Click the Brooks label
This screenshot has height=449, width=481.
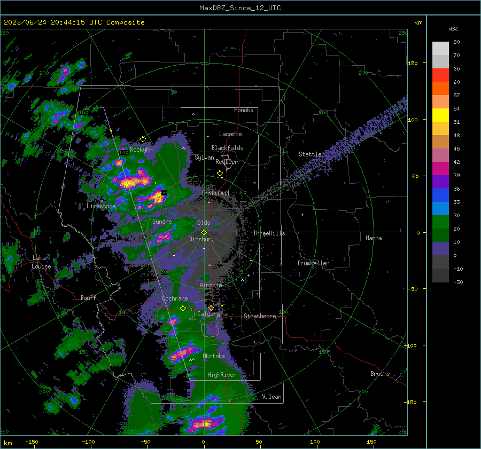pos(380,374)
